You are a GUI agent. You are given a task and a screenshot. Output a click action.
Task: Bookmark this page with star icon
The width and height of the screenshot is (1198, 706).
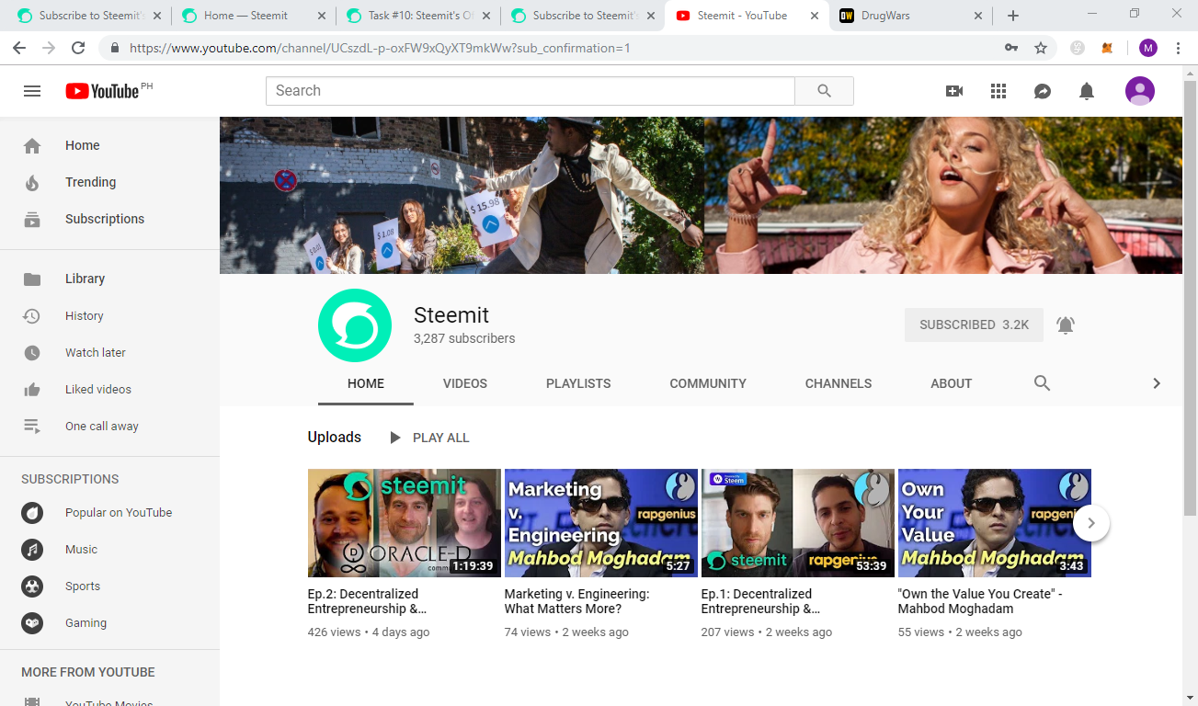click(x=1041, y=48)
